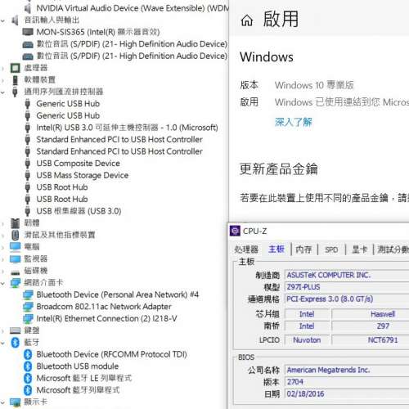Expand the 軟體裝置 tree node
Viewport: 409px width, 409px height.
coord(2,80)
